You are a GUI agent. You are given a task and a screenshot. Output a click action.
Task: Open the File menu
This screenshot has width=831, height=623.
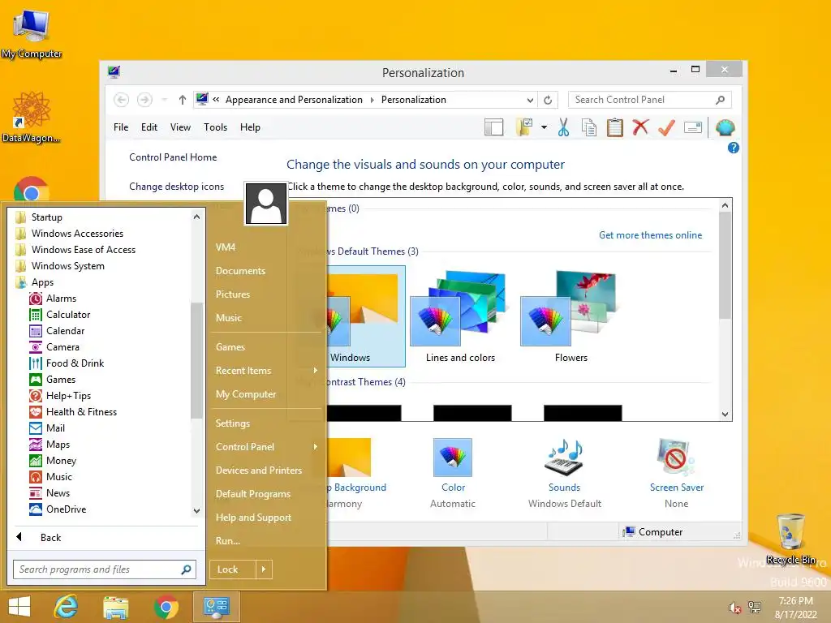(x=121, y=127)
